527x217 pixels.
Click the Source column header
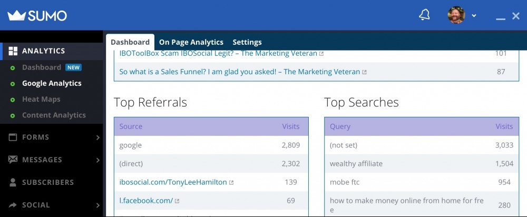131,126
